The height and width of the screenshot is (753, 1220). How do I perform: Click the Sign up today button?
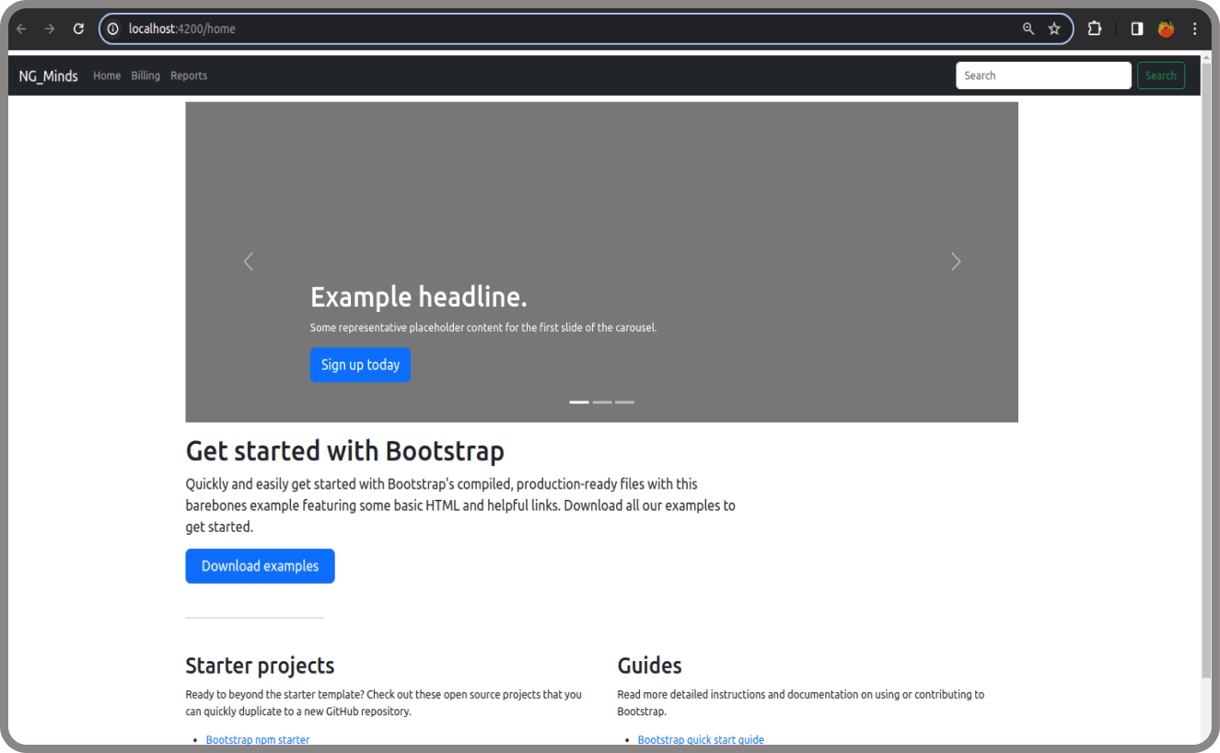tap(360, 365)
